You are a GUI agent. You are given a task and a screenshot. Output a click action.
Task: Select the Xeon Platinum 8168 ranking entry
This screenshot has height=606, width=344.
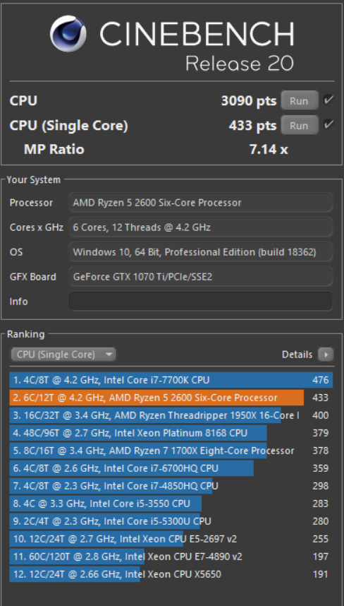coord(171,433)
